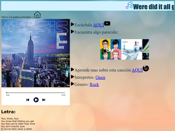Click the elapsed time 00:00 label
Screen dimensions: 175x131
[x=8, y=95]
